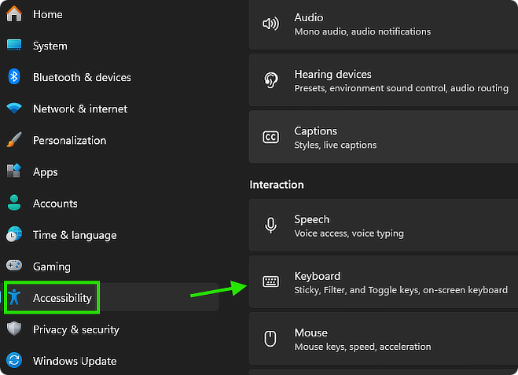Click the Windows Update sync icon
518x375 pixels.
[14, 360]
